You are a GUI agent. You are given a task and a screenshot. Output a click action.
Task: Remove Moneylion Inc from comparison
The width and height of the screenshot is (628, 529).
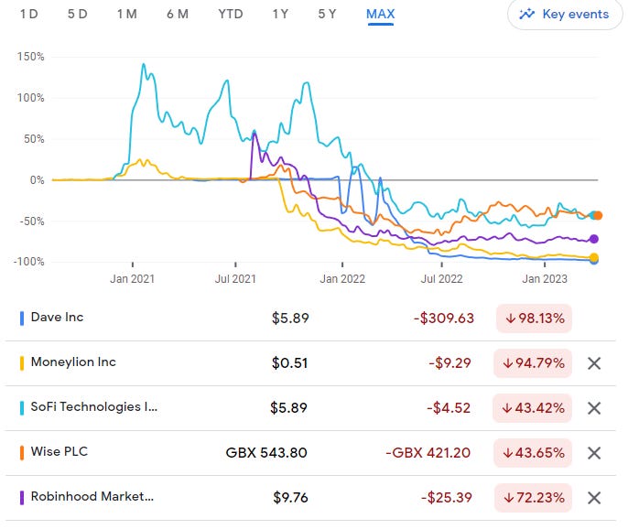594,363
